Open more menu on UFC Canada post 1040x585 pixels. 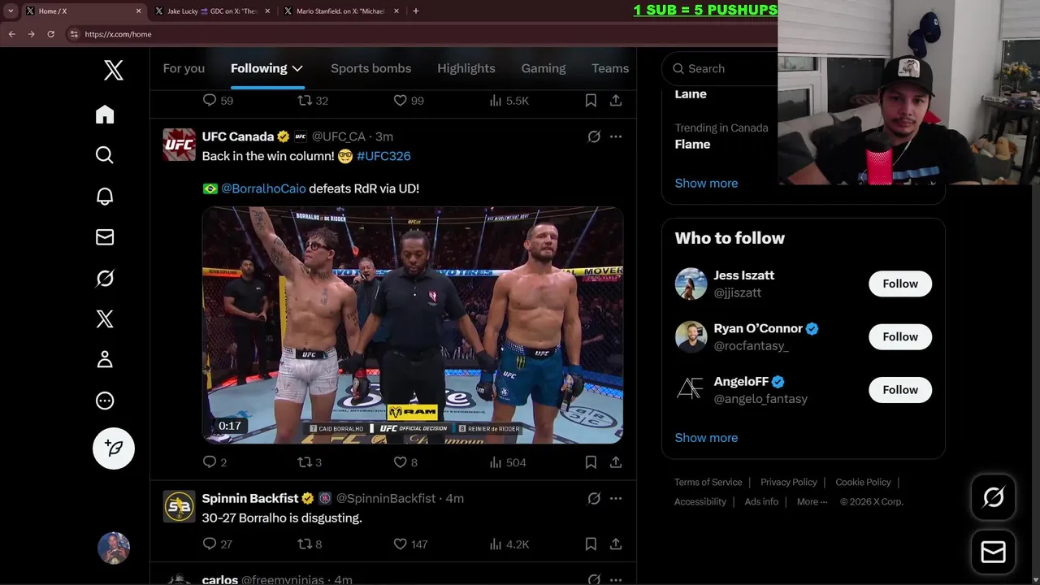tap(616, 136)
